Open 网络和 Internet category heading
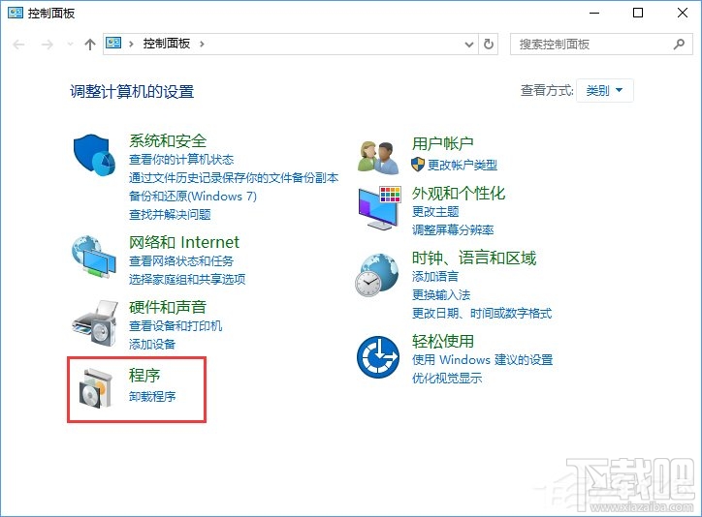 [x=184, y=242]
